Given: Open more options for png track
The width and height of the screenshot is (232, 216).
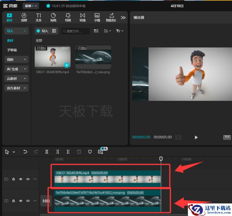Looking at the screenshot, I should tap(35, 201).
